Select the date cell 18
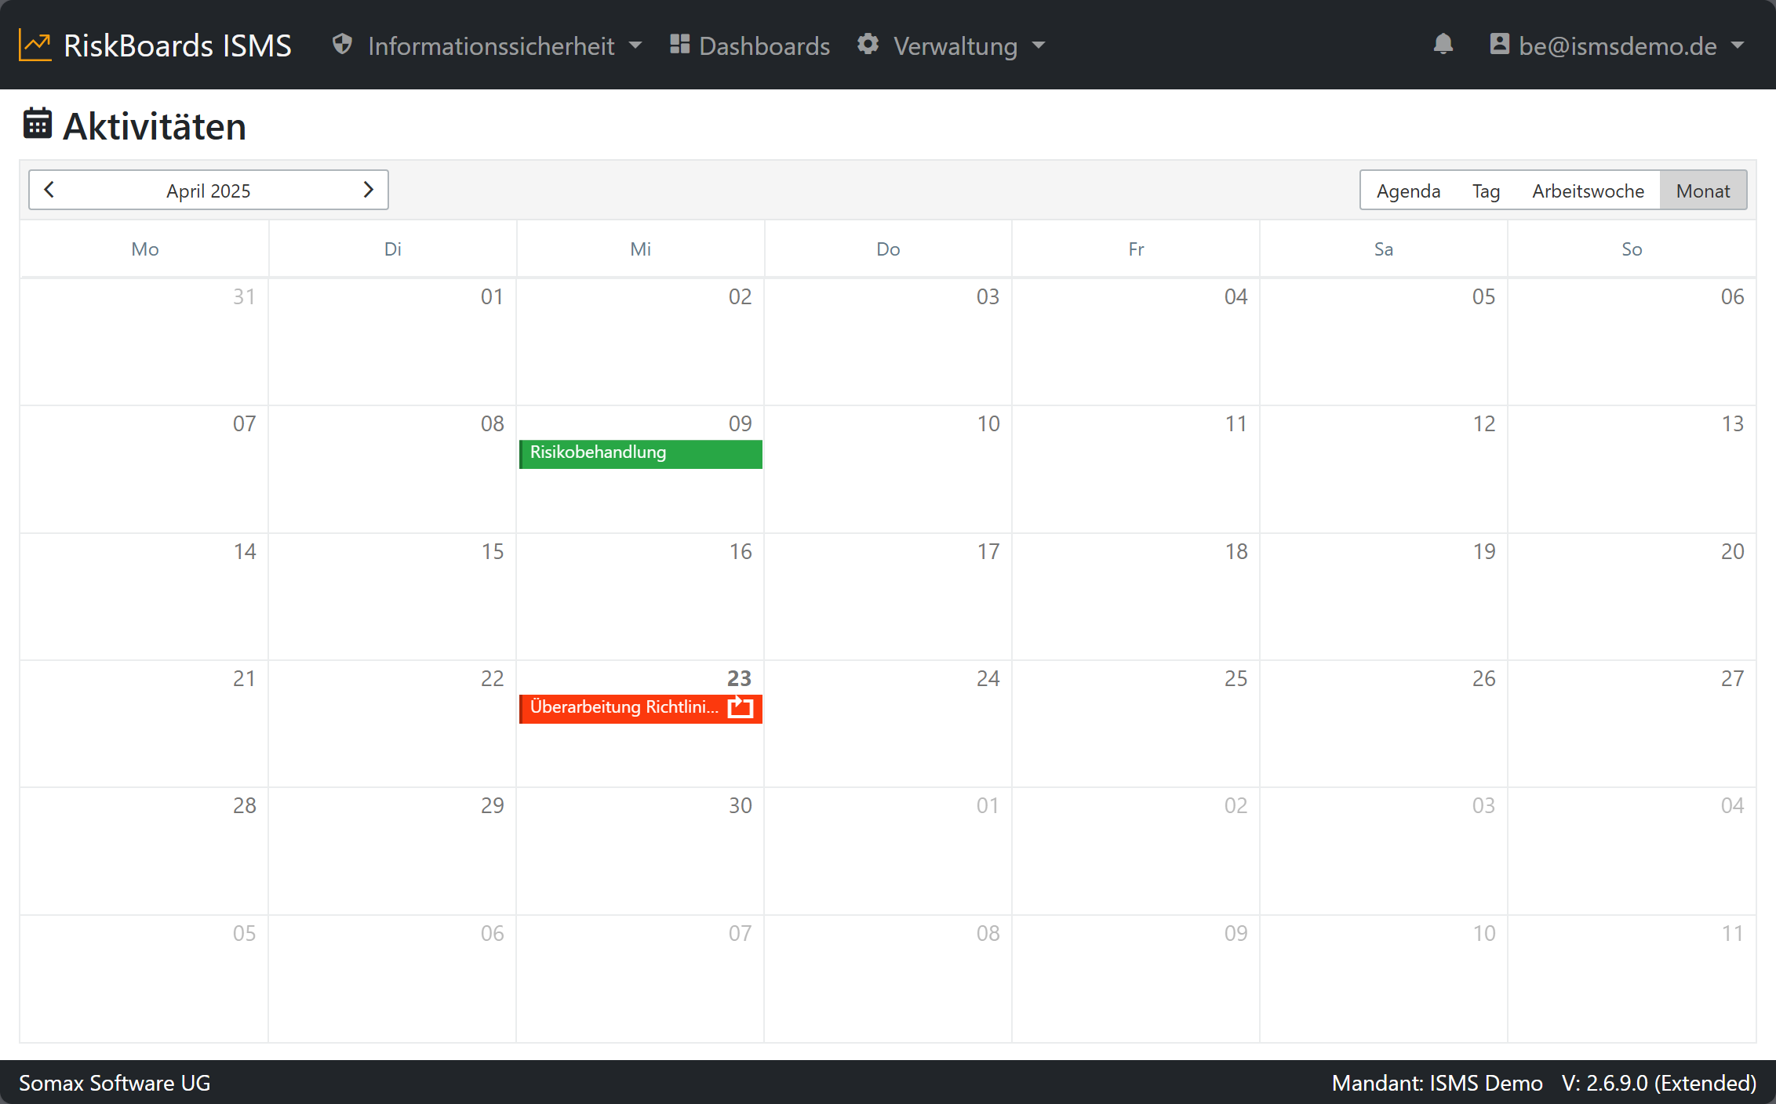 [1136, 597]
